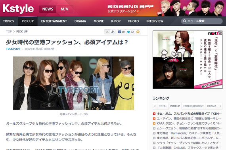
Task: Open the Girls' Generation airport photo
Action: pyautogui.click(x=73, y=83)
